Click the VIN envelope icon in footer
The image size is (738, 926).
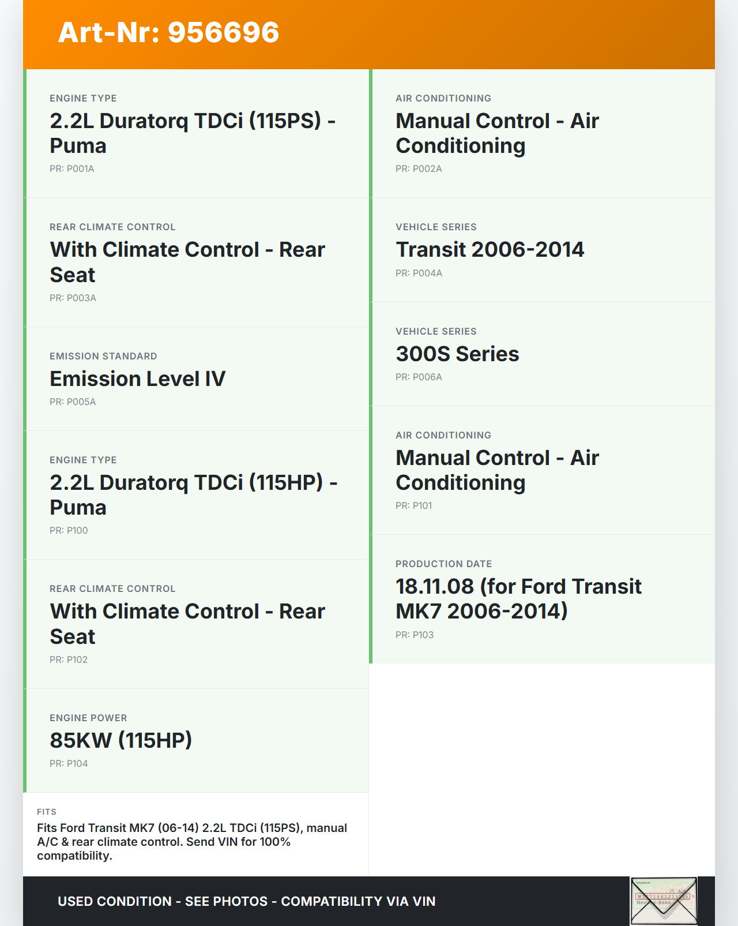[664, 901]
